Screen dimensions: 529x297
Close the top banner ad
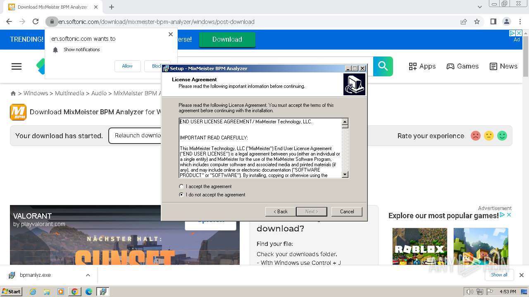(x=519, y=33)
